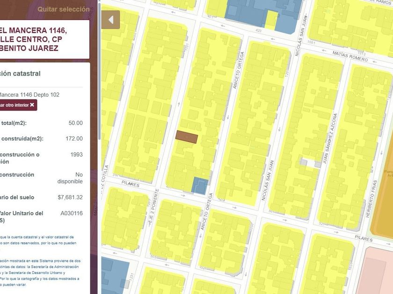Select the 'Mancera 1146 Depto 102' text
The width and height of the screenshot is (393, 294).
point(29,95)
